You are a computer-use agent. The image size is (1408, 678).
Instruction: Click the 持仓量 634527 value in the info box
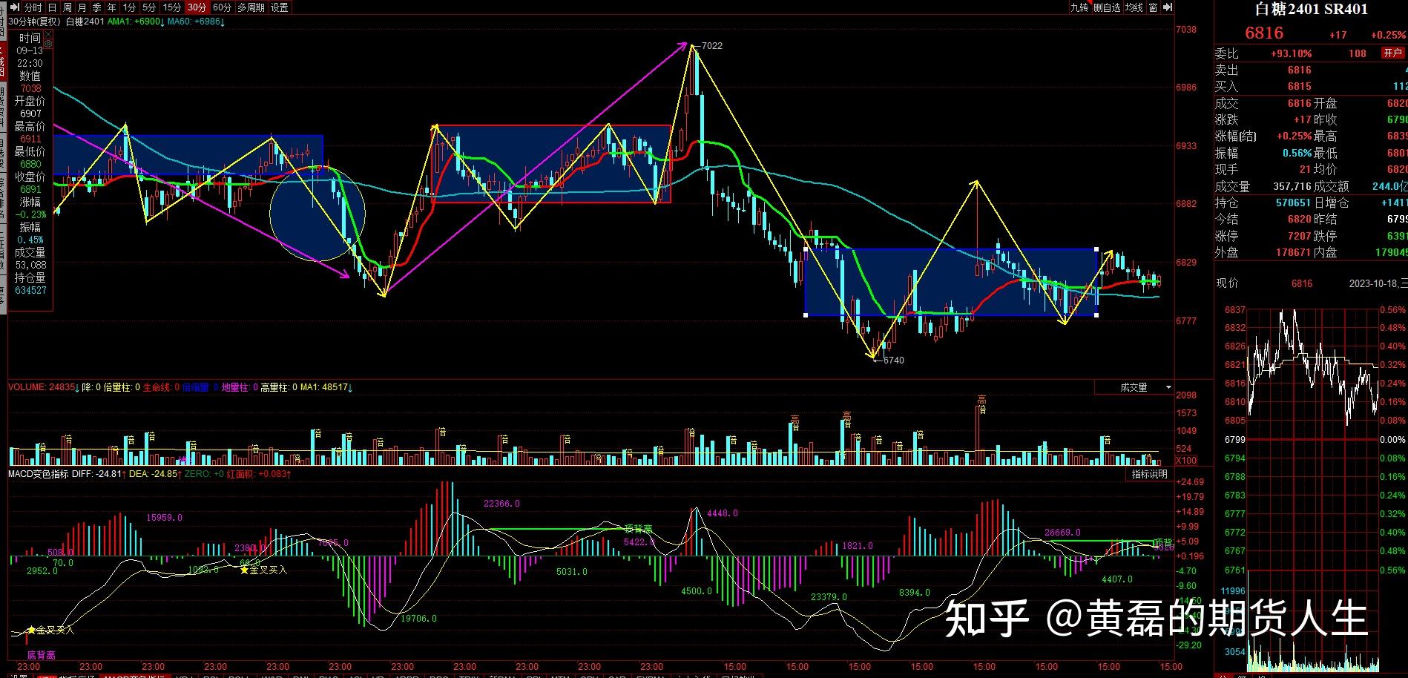click(x=30, y=290)
